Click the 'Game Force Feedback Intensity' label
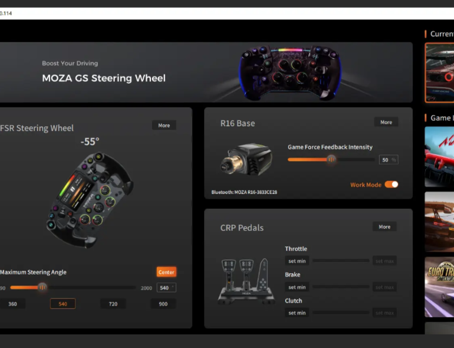The height and width of the screenshot is (348, 454). coord(330,147)
